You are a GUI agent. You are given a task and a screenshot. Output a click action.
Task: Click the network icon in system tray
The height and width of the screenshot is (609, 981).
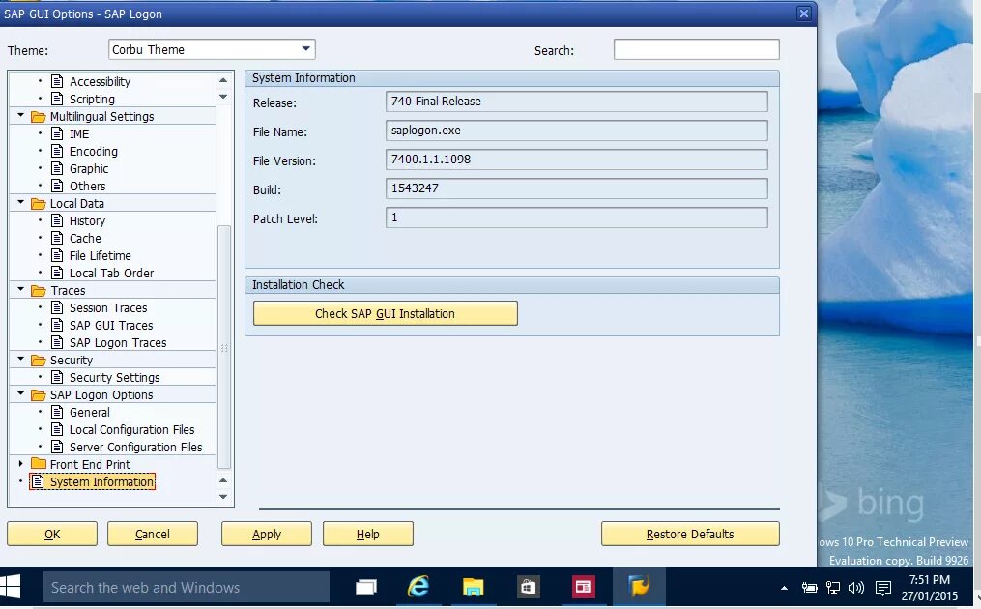[x=833, y=587]
